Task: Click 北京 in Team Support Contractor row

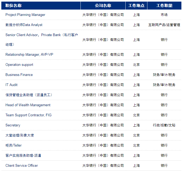Action: (136, 115)
